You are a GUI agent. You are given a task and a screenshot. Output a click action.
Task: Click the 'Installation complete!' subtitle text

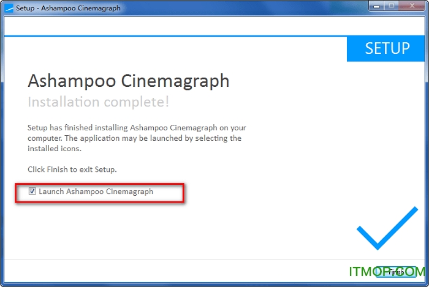98,102
